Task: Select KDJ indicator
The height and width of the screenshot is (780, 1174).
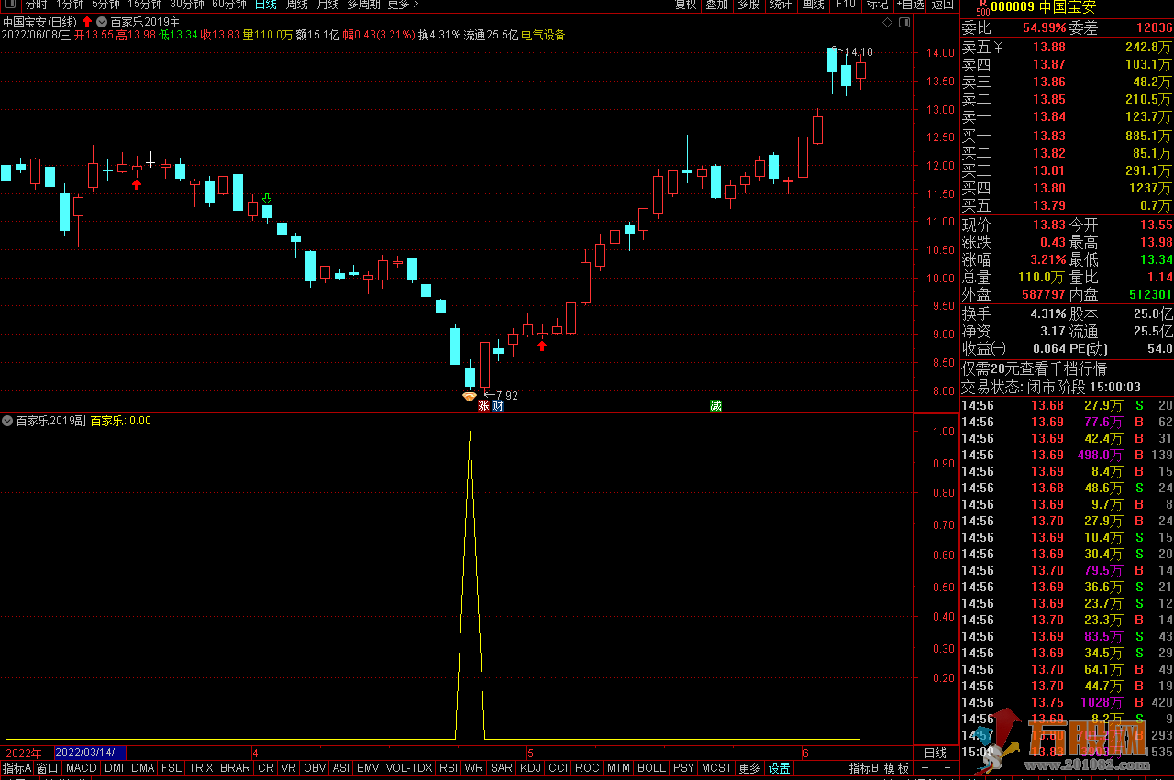Action: (531, 768)
